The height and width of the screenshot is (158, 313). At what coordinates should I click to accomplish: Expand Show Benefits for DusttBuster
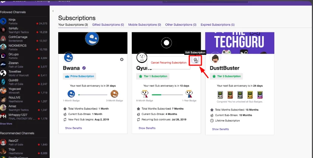(220, 129)
